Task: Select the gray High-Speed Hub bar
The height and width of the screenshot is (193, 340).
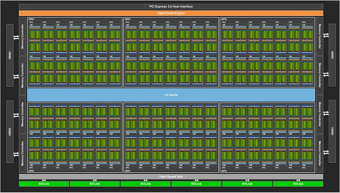Action: coord(171,177)
